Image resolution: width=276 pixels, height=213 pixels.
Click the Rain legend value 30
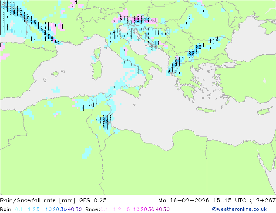(64, 210)
